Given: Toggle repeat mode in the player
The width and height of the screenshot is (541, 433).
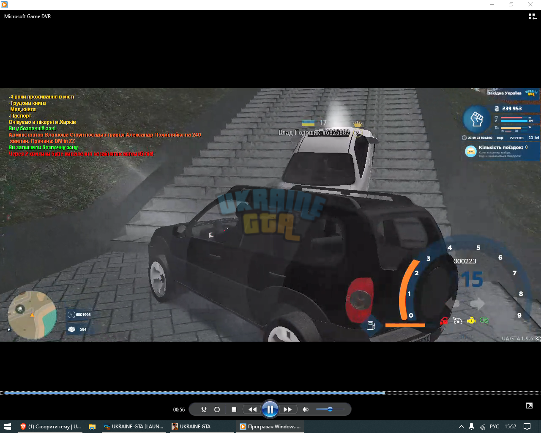Looking at the screenshot, I should tap(217, 409).
